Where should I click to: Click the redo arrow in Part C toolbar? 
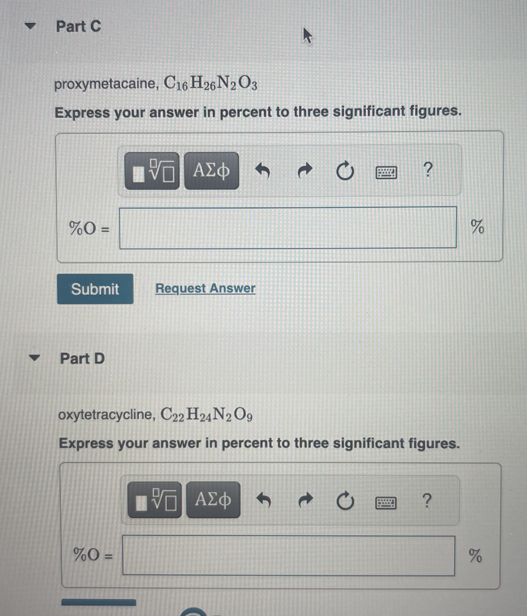click(306, 171)
